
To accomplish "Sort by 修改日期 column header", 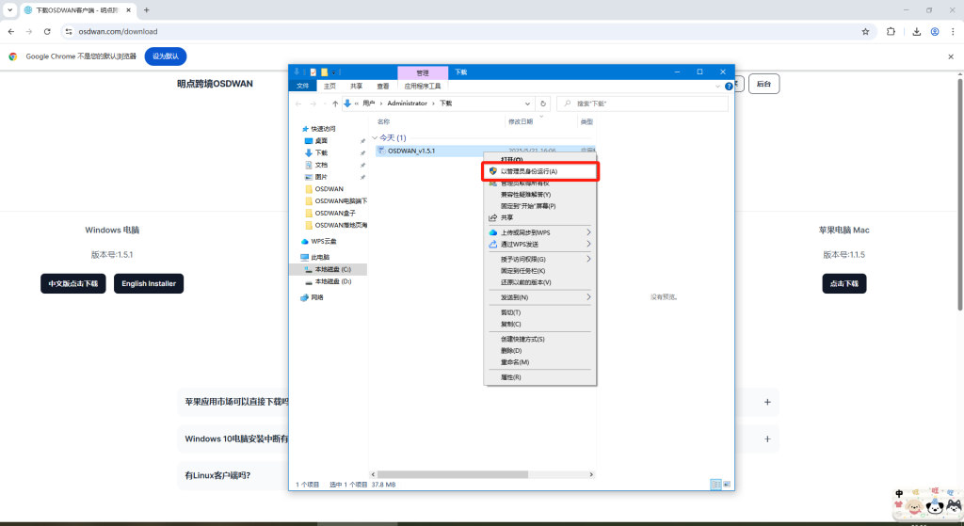I will [520, 121].
